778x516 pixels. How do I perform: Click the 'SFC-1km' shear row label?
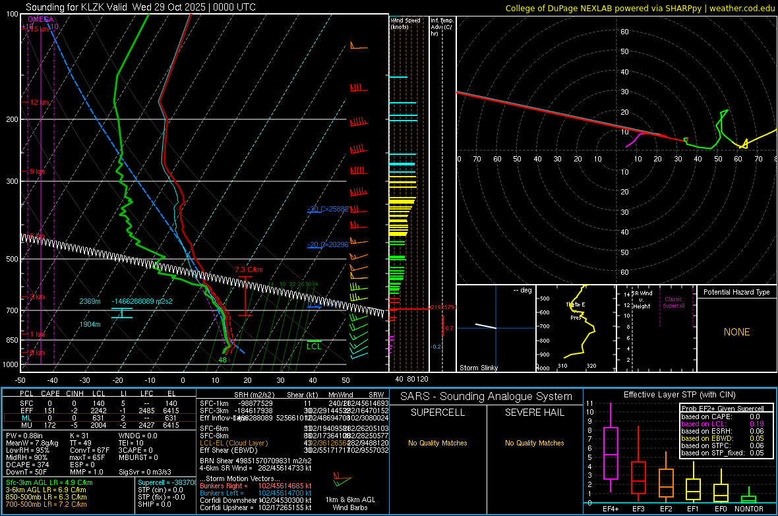click(214, 403)
